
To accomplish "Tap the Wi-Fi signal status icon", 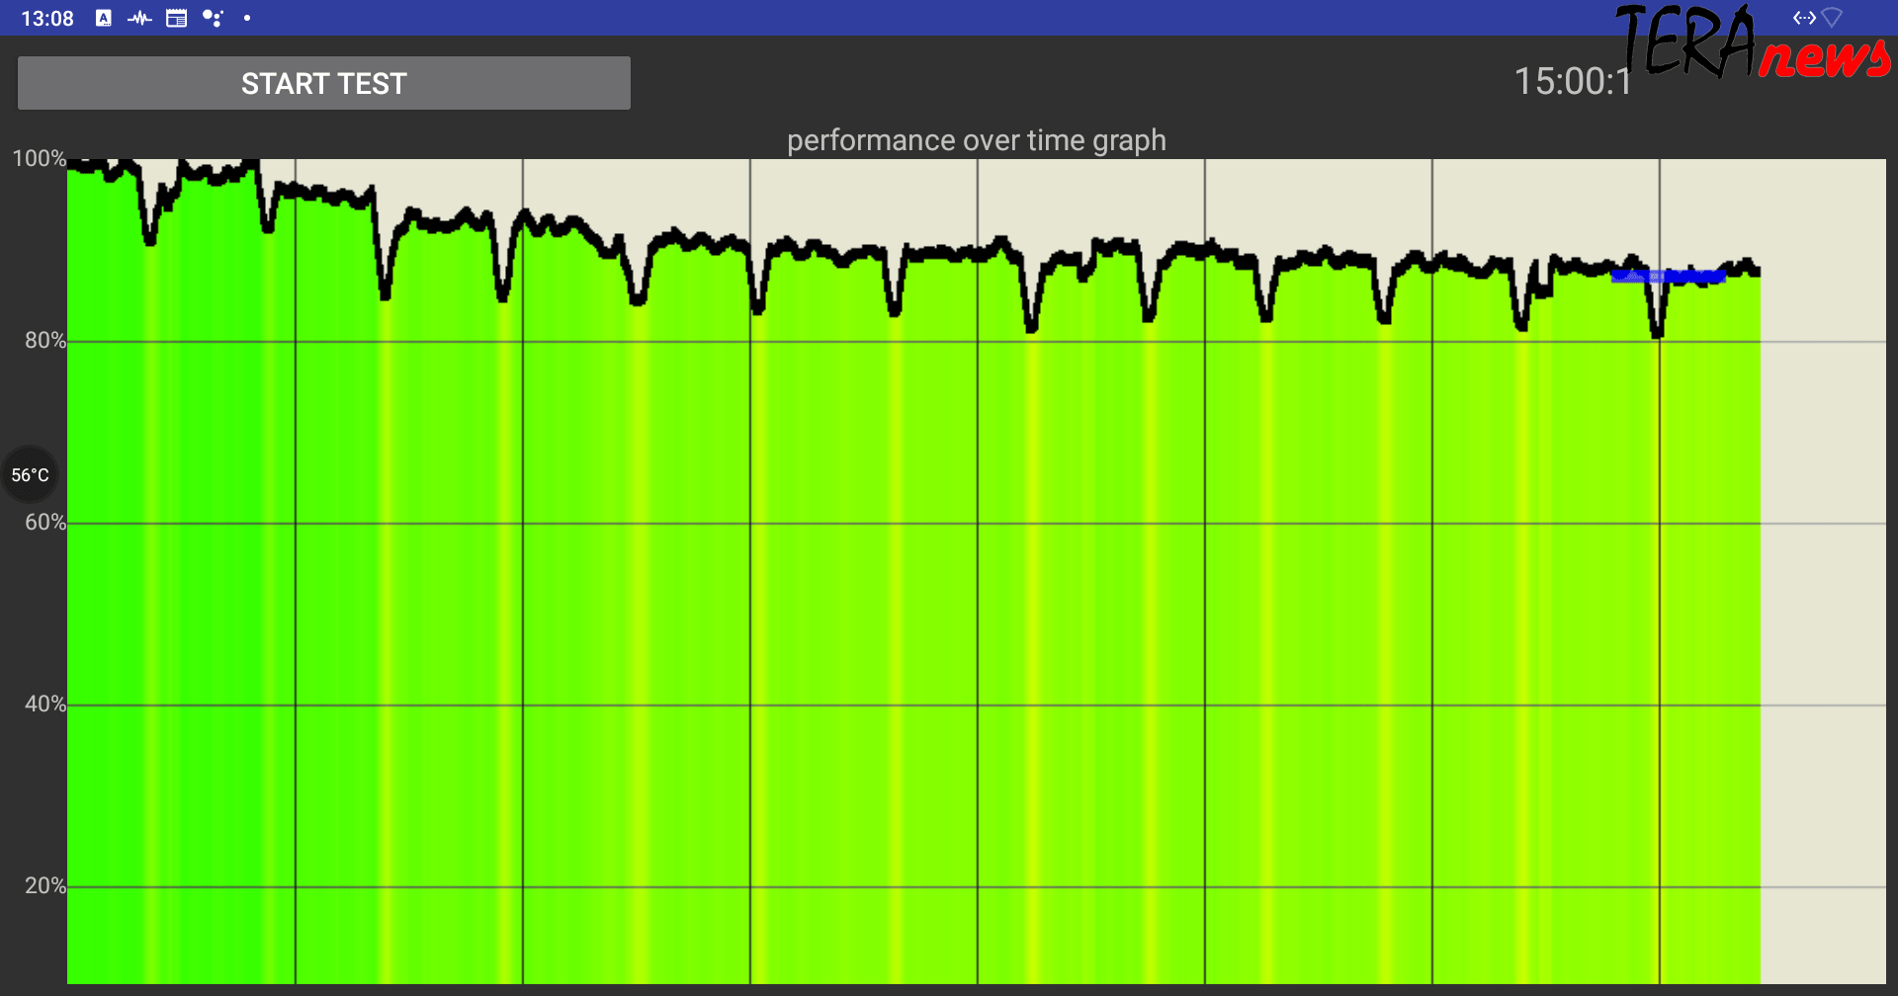I will click(x=1832, y=18).
